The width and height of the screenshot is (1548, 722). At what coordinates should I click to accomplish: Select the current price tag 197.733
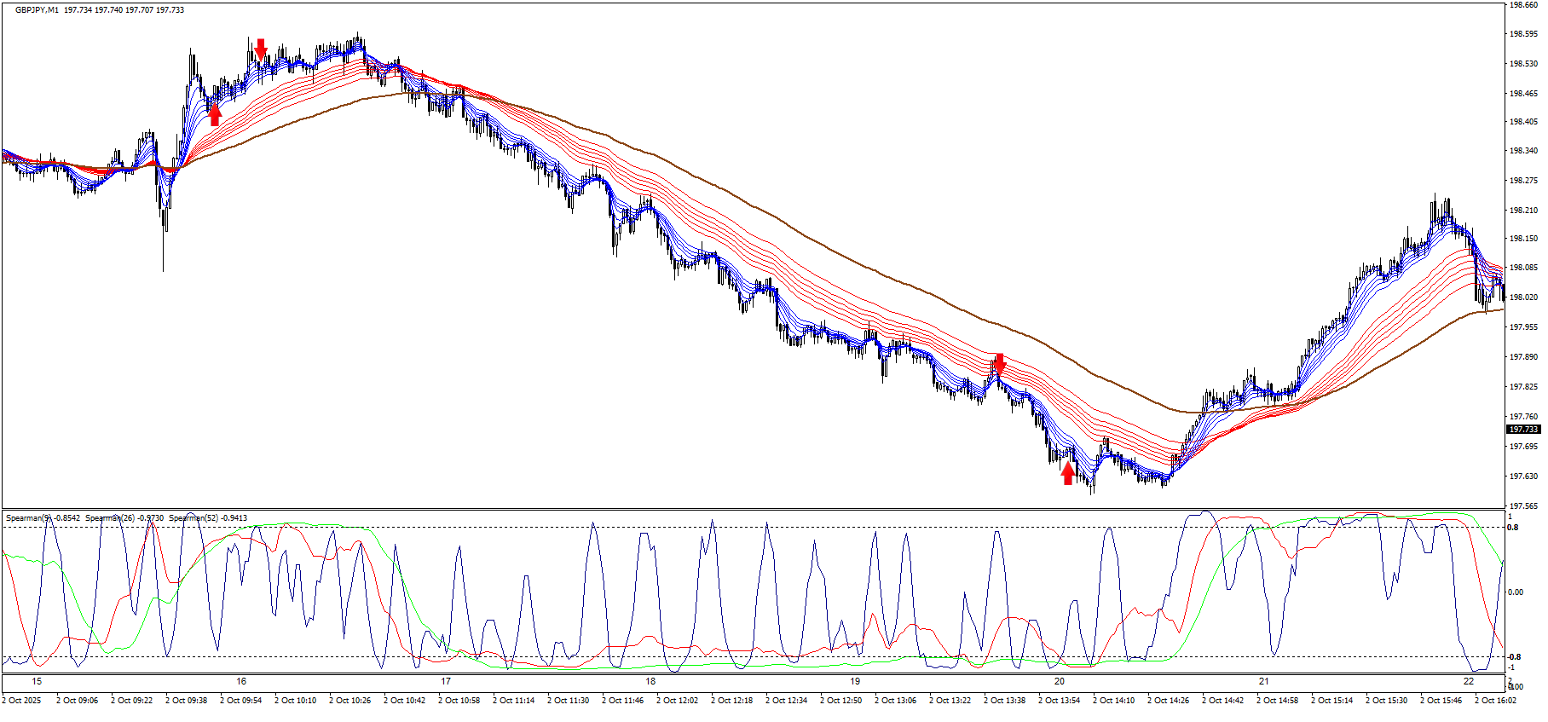click(x=1523, y=430)
